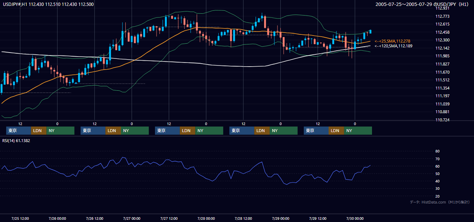Click price axis label 110.881
Viewport: 474px width, 222px height.
coord(442,112)
